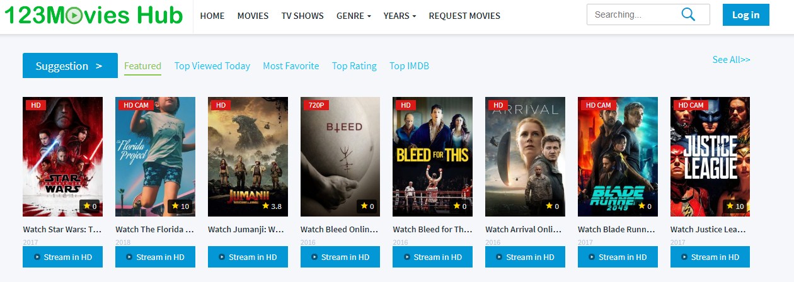
Task: Click the star rating on Justice League poster
Action: click(735, 206)
